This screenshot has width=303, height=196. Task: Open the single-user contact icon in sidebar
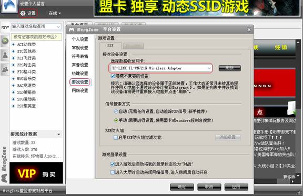[5, 55]
